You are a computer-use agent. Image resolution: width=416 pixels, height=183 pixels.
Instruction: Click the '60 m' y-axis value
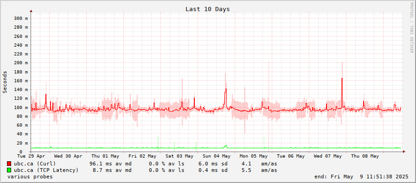(22, 125)
